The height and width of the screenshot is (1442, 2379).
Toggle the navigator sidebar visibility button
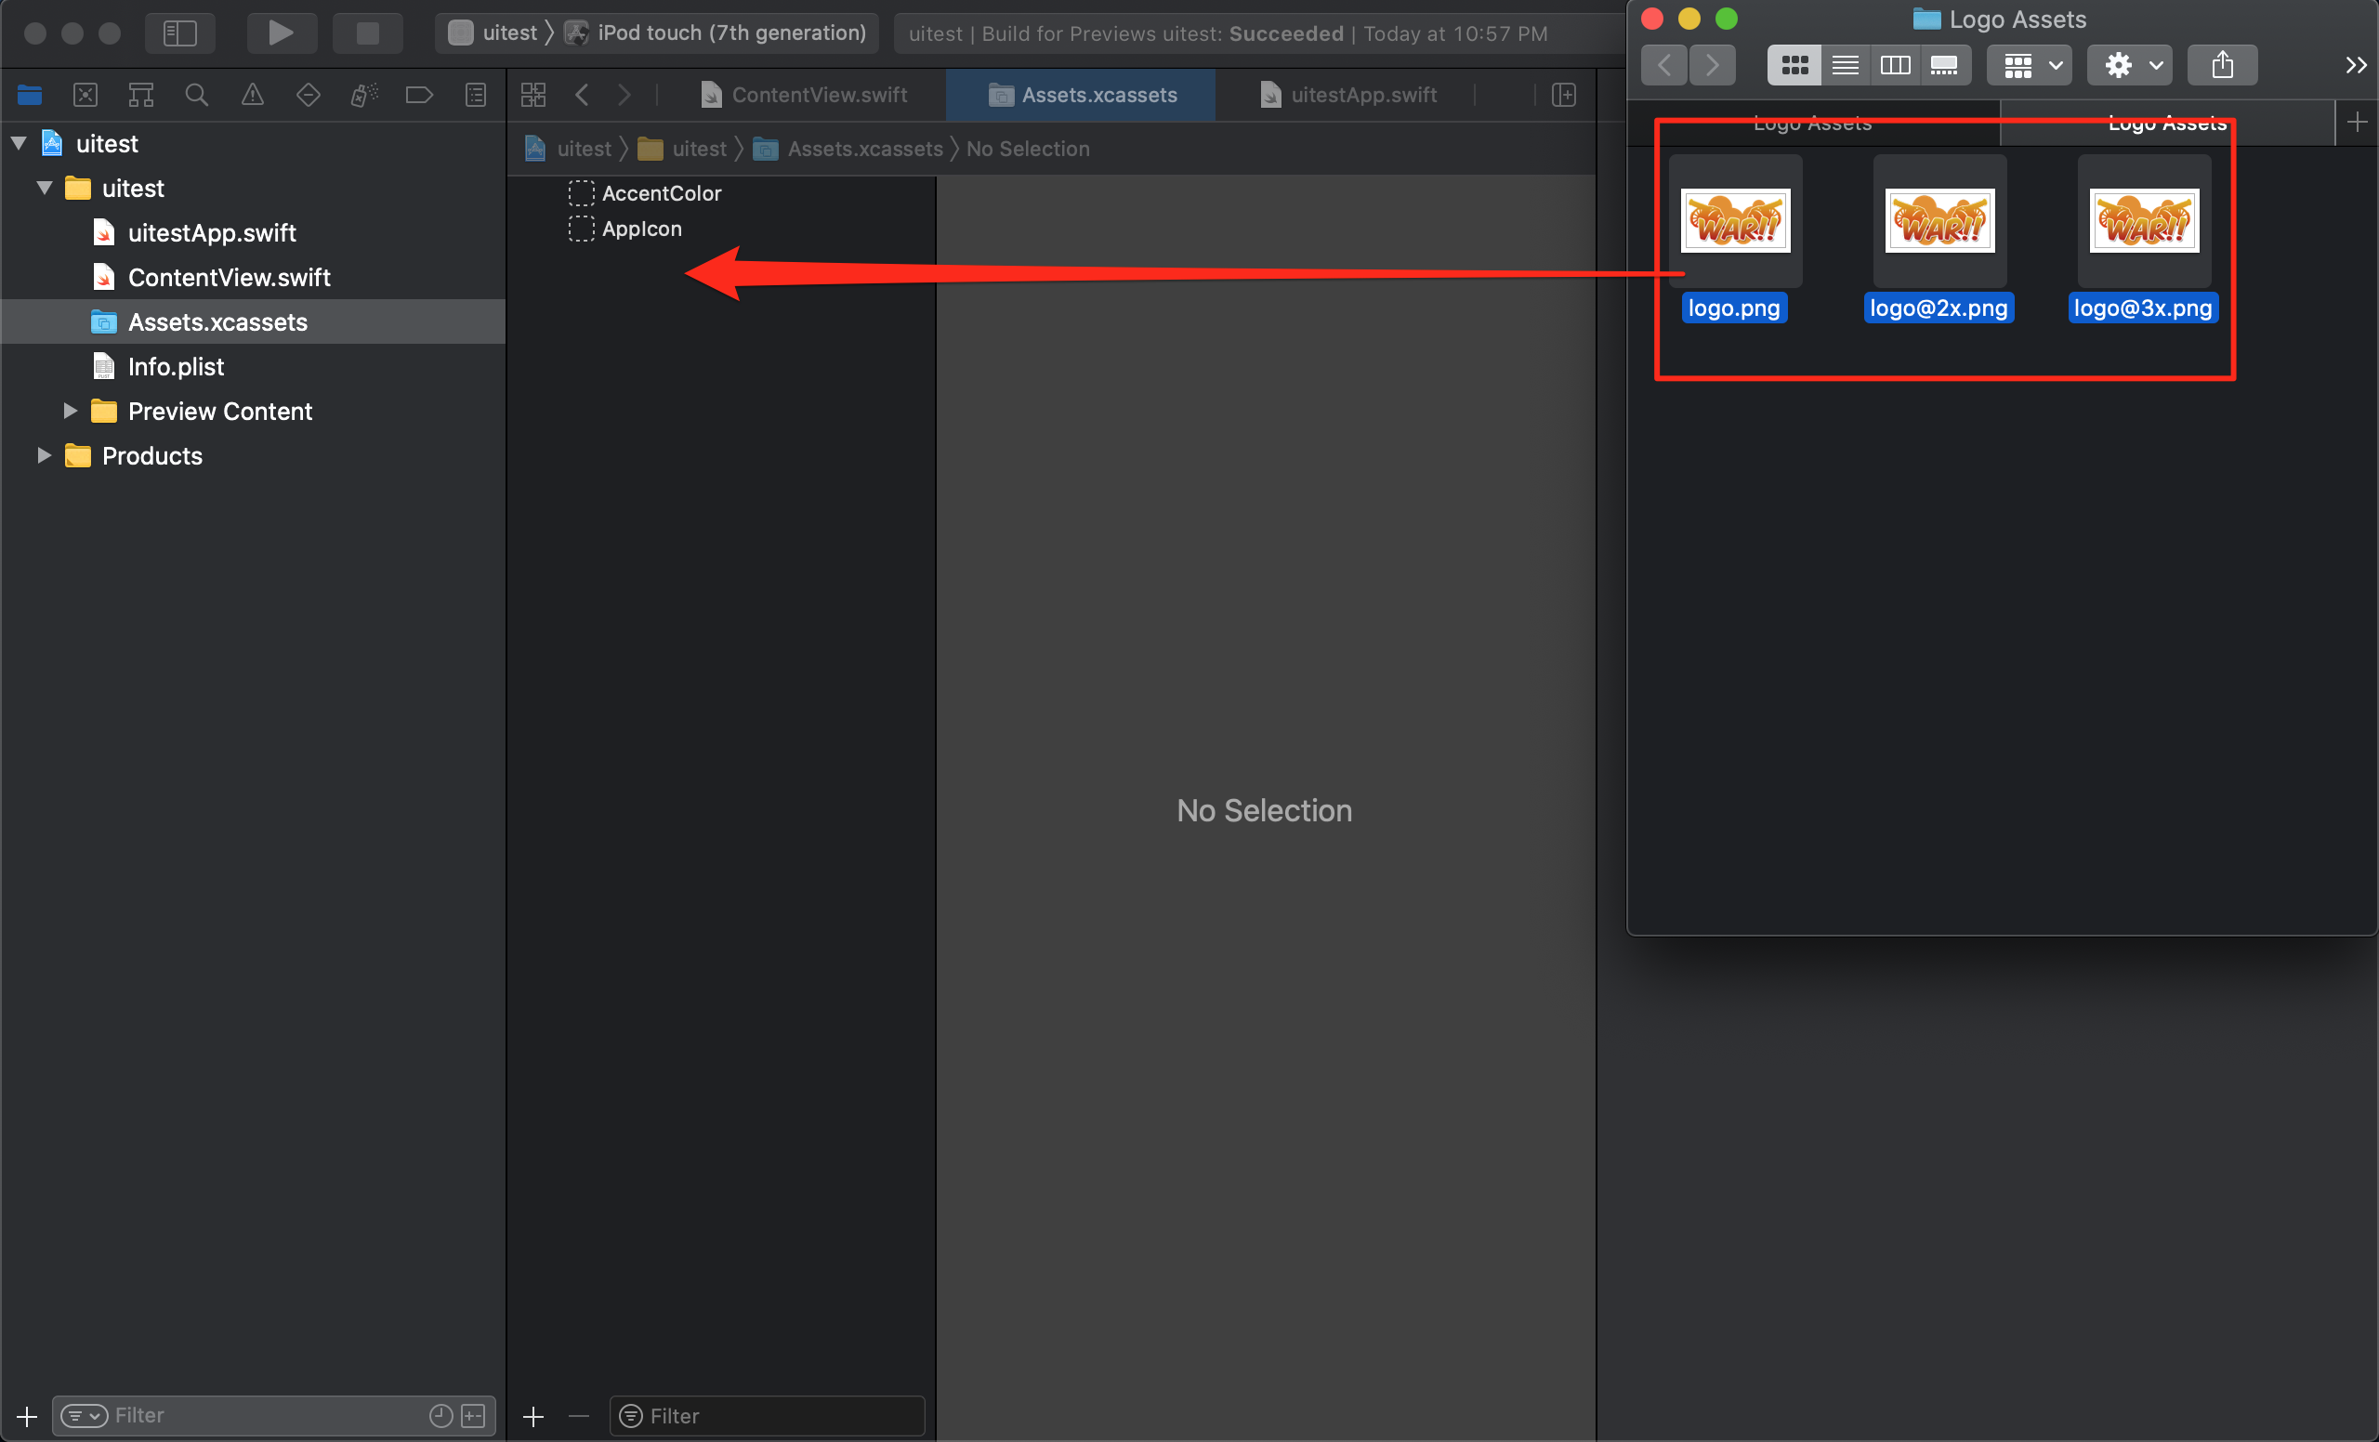[x=179, y=33]
